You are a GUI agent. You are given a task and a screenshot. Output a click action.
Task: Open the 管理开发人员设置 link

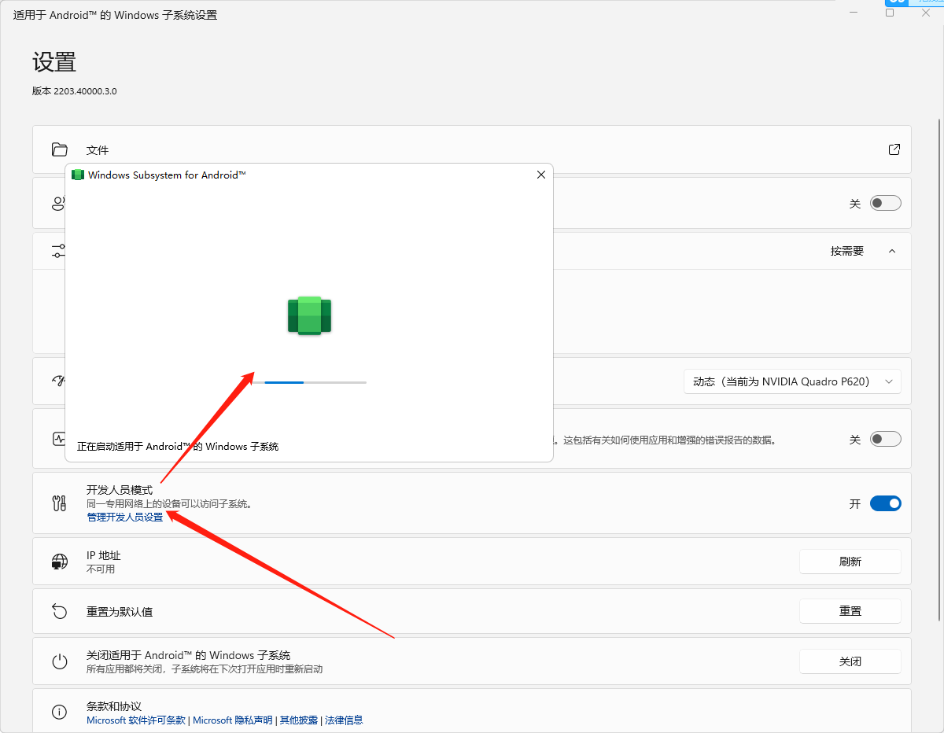click(x=125, y=517)
